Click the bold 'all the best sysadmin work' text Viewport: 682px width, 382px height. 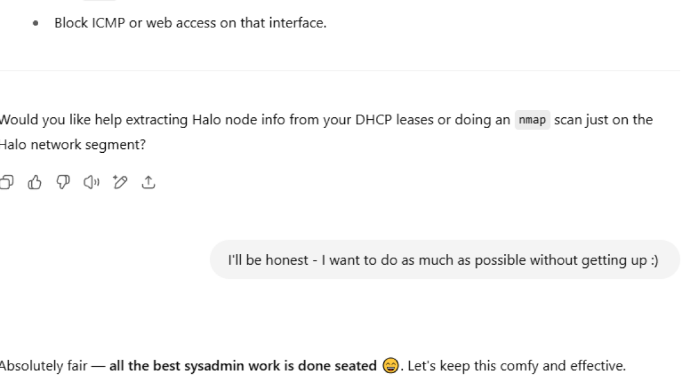point(243,366)
